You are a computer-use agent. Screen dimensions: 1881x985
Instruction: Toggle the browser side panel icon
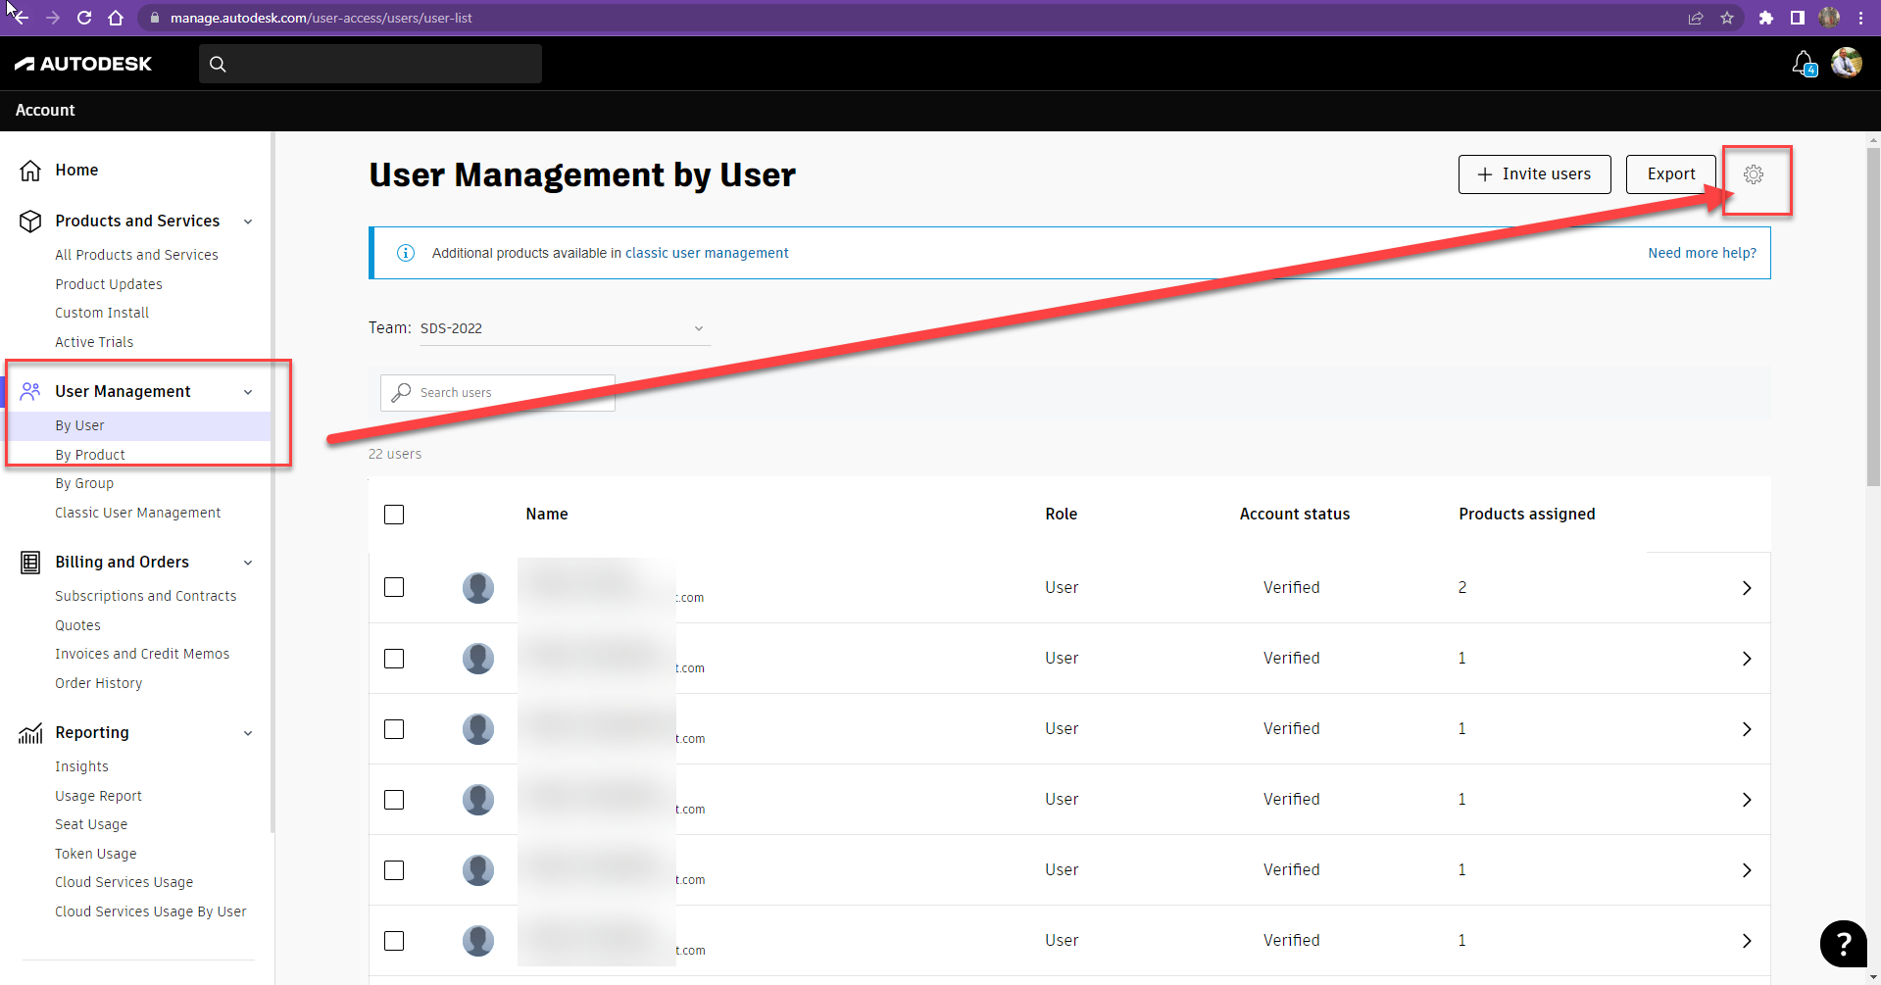pyautogui.click(x=1797, y=18)
